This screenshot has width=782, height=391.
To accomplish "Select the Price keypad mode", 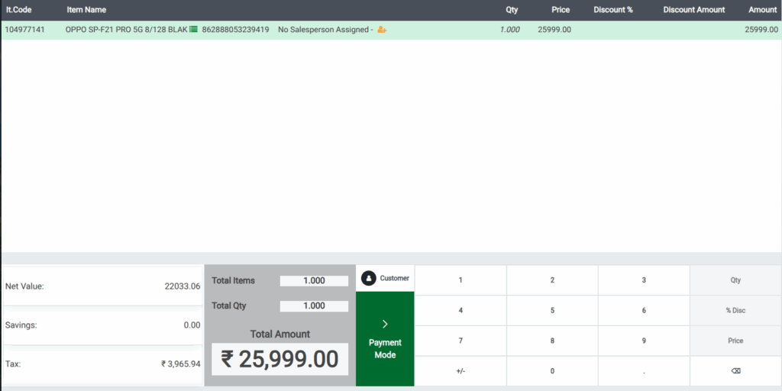I will 735,341.
